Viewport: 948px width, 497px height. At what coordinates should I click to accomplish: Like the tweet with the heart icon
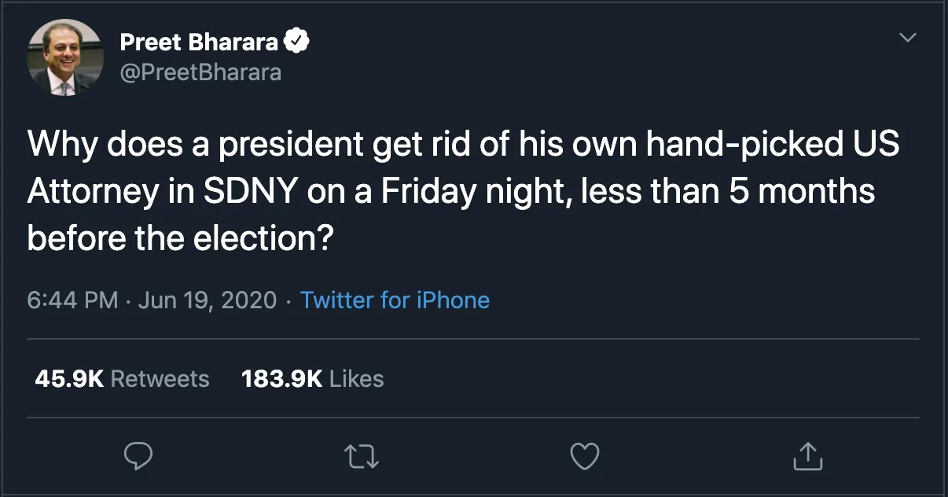point(585,455)
